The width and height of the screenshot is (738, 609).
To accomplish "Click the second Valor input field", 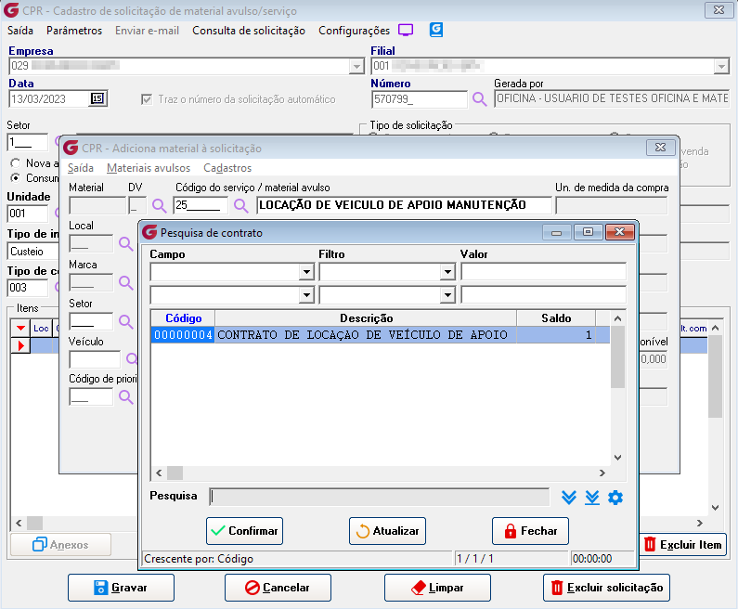I will [544, 295].
